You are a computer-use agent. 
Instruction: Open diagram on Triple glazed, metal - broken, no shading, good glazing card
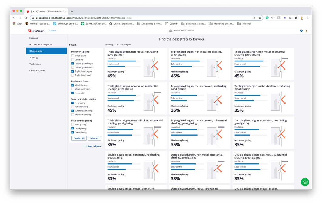215,102
